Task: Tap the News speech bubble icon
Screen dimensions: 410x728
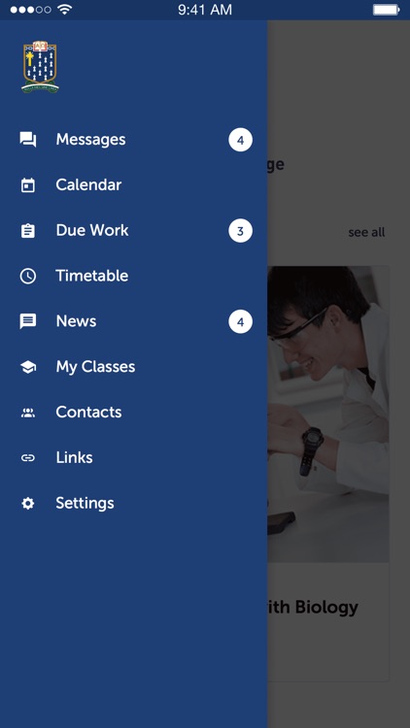Action: coord(28,321)
